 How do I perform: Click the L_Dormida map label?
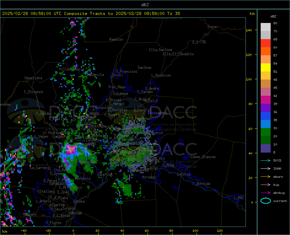pyautogui.click(x=201, y=184)
